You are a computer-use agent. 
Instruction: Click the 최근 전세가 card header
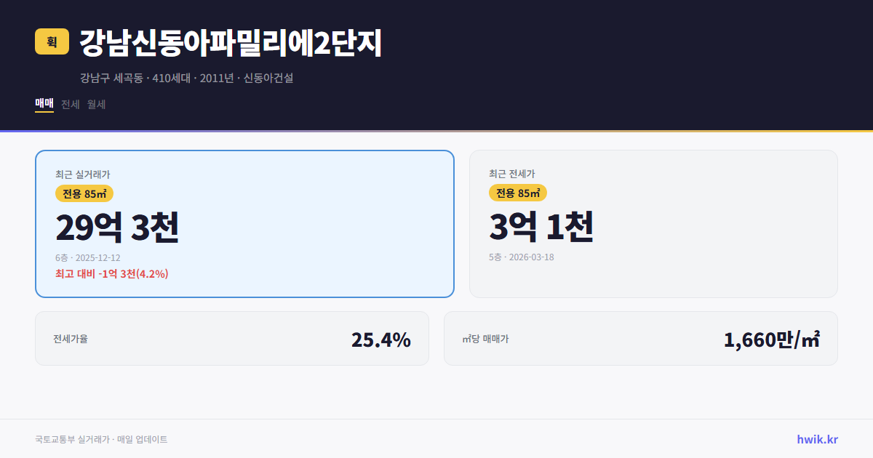click(x=513, y=174)
